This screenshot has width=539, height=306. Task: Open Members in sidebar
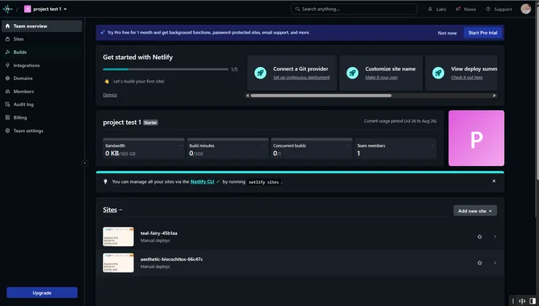click(42, 92)
